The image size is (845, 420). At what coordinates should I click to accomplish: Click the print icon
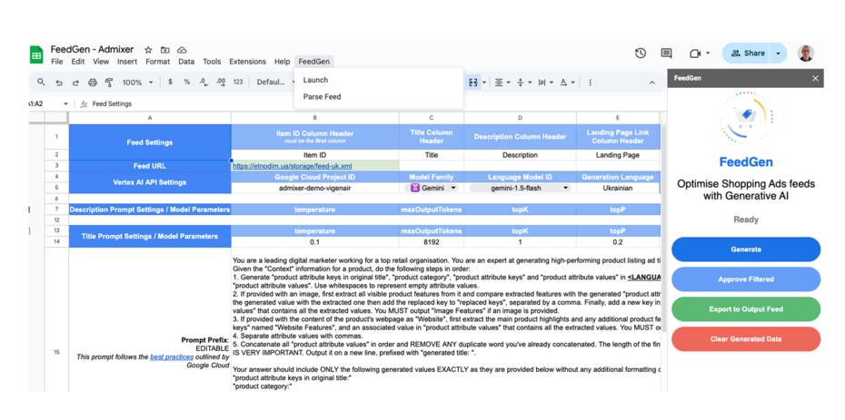[92, 83]
